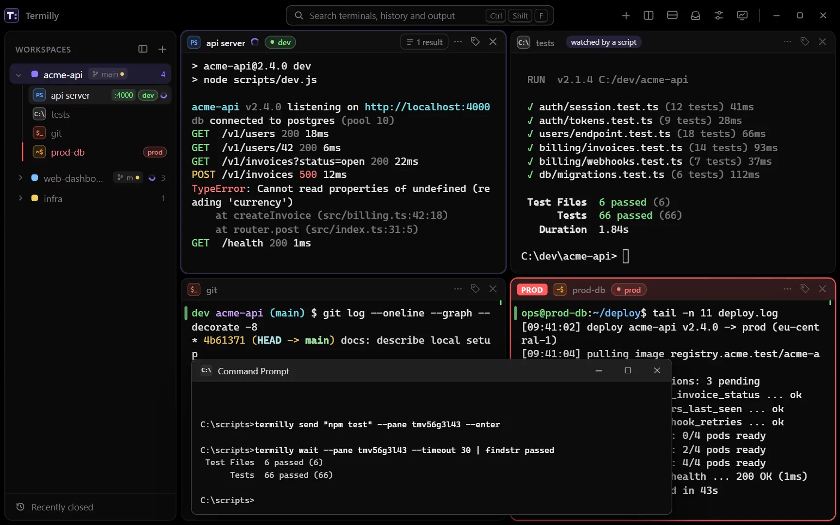Image resolution: width=840 pixels, height=525 pixels.
Task: Select the api server terminal in sidebar
Action: 100,95
